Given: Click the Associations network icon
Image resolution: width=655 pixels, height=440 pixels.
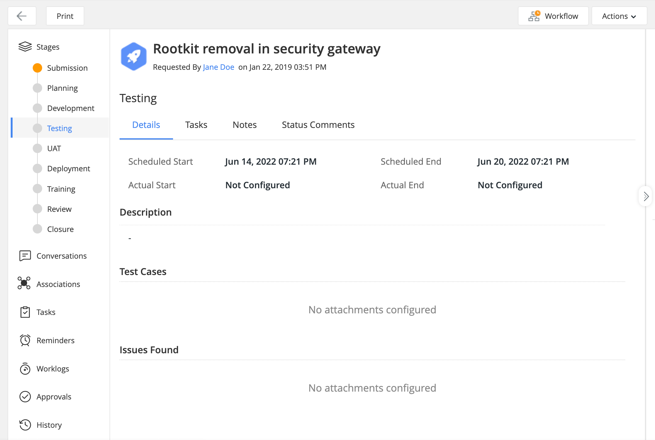Looking at the screenshot, I should point(24,283).
